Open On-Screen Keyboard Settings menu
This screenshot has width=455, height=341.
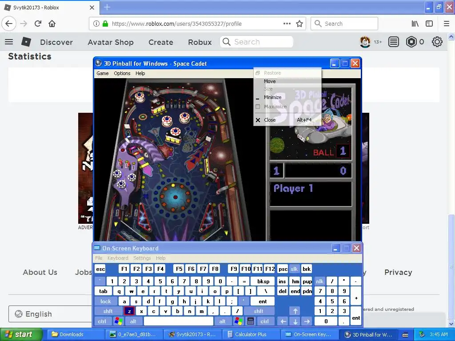142,258
